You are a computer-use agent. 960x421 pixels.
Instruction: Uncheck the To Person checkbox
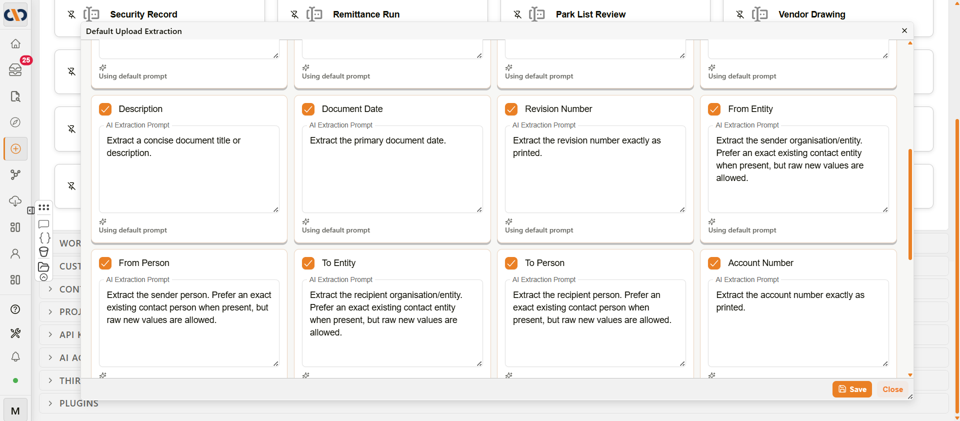click(x=511, y=263)
